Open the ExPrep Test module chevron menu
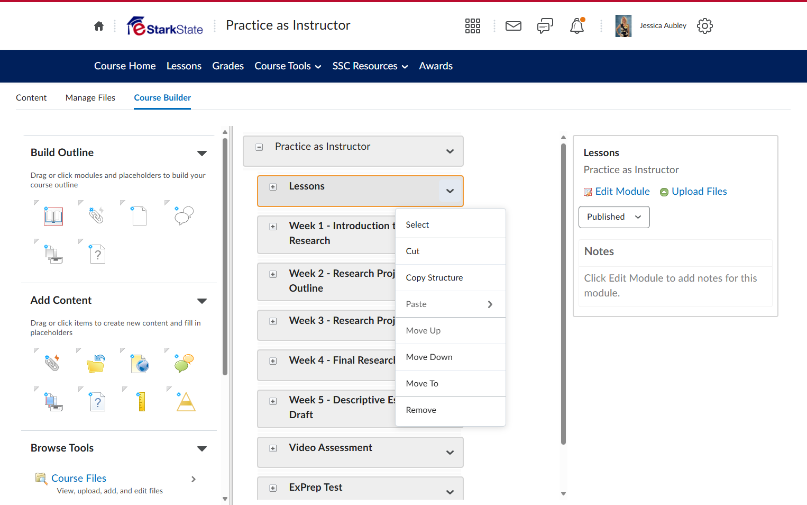 click(x=450, y=492)
